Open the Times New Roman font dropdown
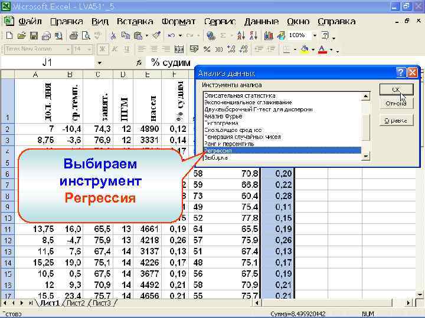425x318 pixels. (68, 49)
